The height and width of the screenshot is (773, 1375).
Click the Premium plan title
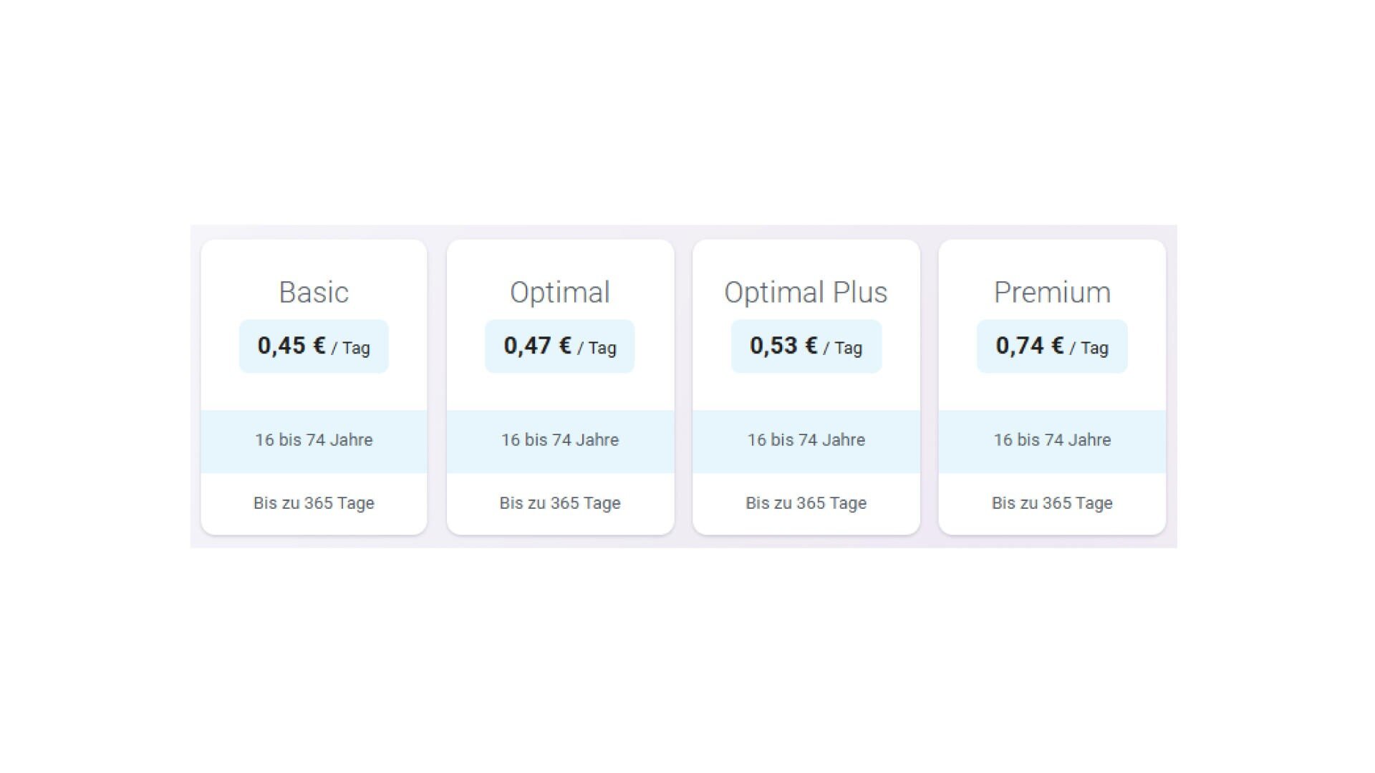pyautogui.click(x=1051, y=292)
